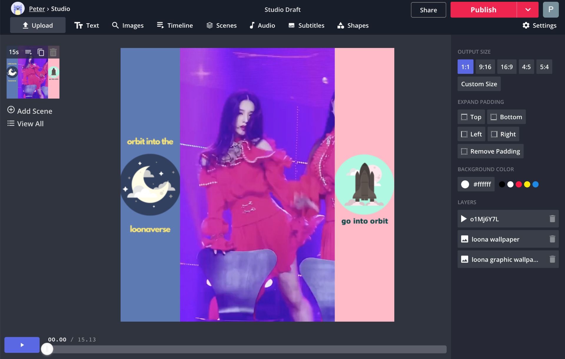Delete the scene with trash icon

pyautogui.click(x=53, y=52)
